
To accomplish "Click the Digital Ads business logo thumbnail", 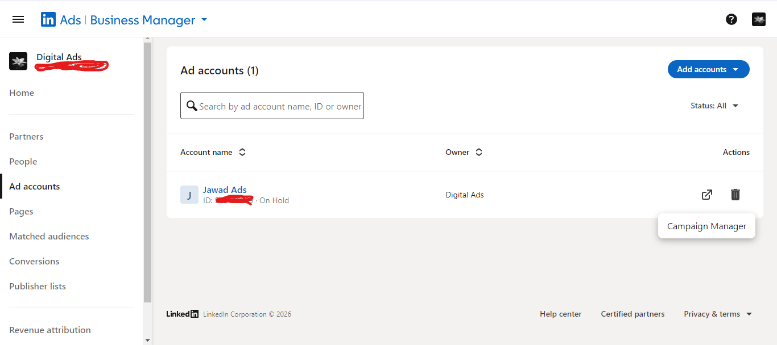I will pyautogui.click(x=18, y=61).
